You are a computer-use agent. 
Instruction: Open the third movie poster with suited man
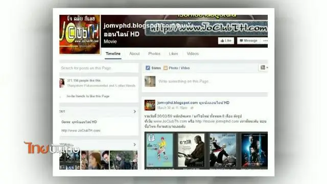(223, 150)
